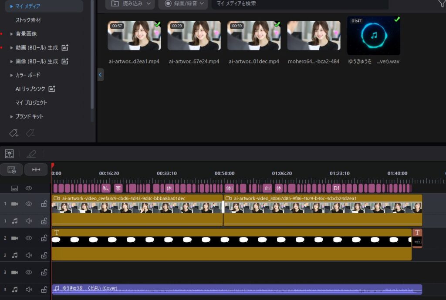Click the add tag icon in sidebar
446x300 pixels.
point(14,133)
